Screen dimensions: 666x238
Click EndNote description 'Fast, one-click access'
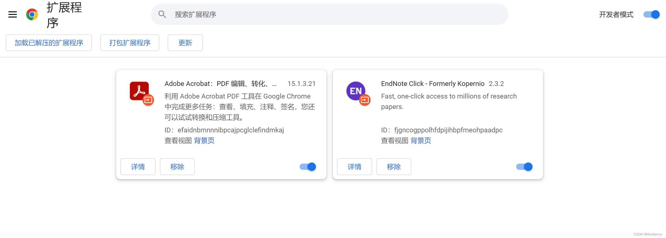pyautogui.click(x=449, y=101)
